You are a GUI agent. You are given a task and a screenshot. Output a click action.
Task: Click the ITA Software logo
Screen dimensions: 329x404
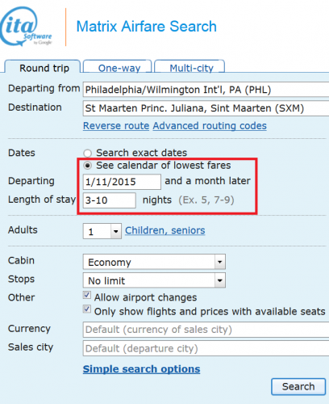point(26,27)
